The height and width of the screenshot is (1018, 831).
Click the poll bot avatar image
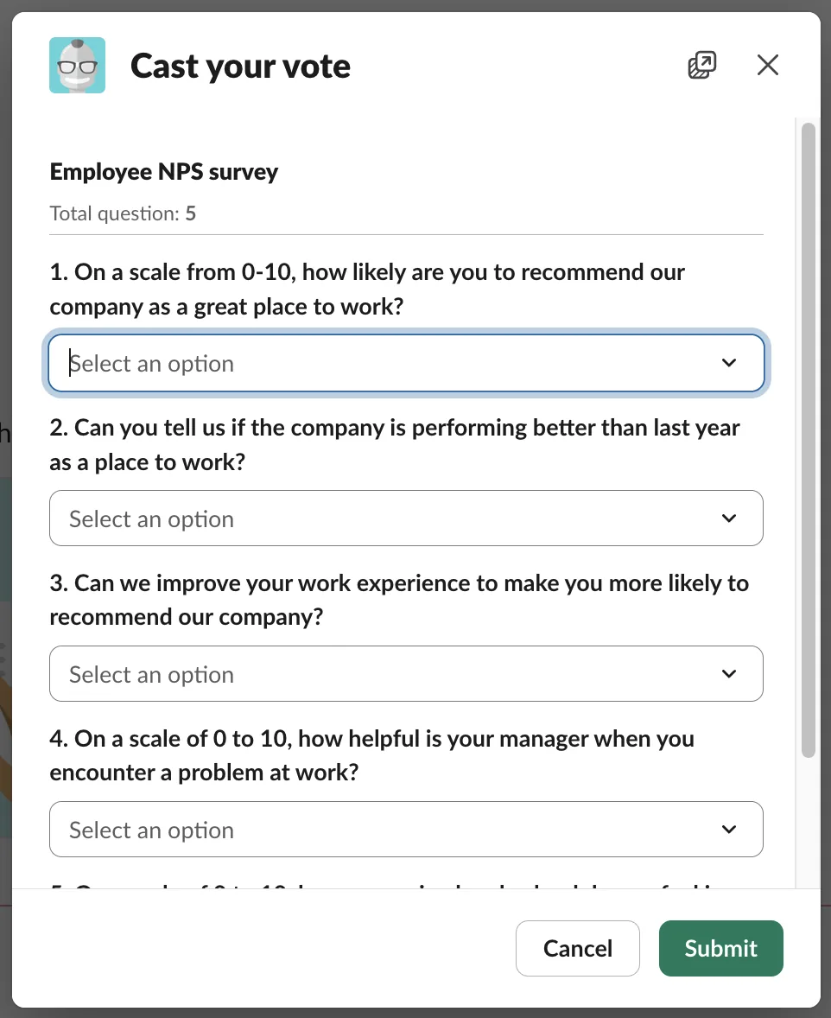pyautogui.click(x=77, y=65)
